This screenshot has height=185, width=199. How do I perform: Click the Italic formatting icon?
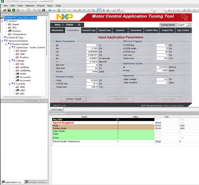174,10
